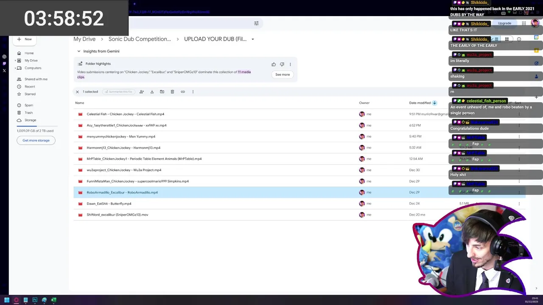Open the Spam folder
The height and width of the screenshot is (305, 543).
[25, 105]
